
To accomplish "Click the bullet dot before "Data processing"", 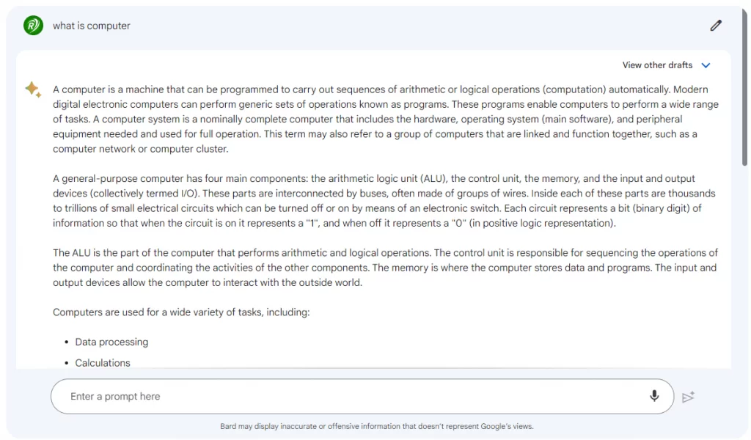I will coord(65,342).
